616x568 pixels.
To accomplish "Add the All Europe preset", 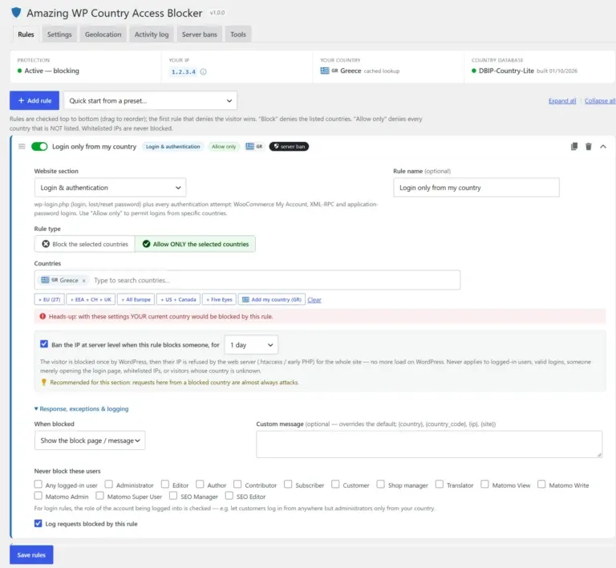I will (136, 299).
